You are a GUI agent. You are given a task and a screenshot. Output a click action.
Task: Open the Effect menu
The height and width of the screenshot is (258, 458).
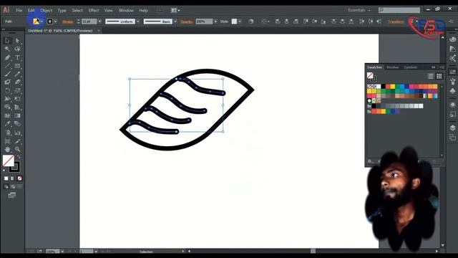click(x=94, y=10)
